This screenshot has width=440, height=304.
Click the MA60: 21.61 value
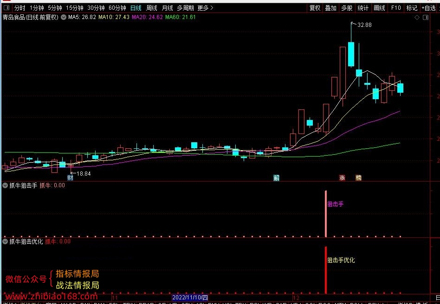click(181, 17)
